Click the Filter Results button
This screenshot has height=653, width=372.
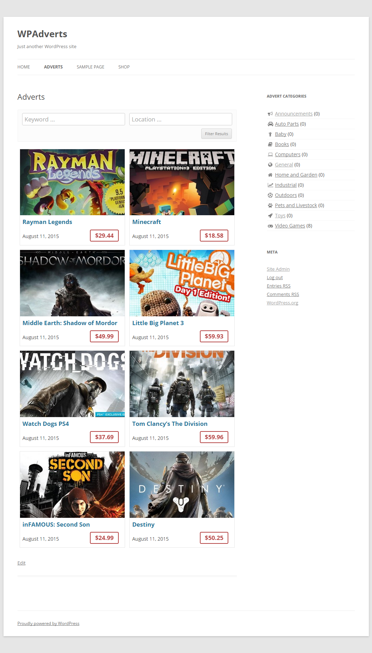coord(216,134)
